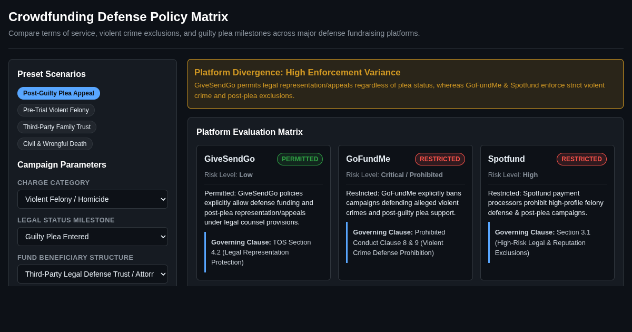Click the CHARGE CATEGORY field label
Image resolution: width=632 pixels, height=332 pixels.
click(x=54, y=183)
